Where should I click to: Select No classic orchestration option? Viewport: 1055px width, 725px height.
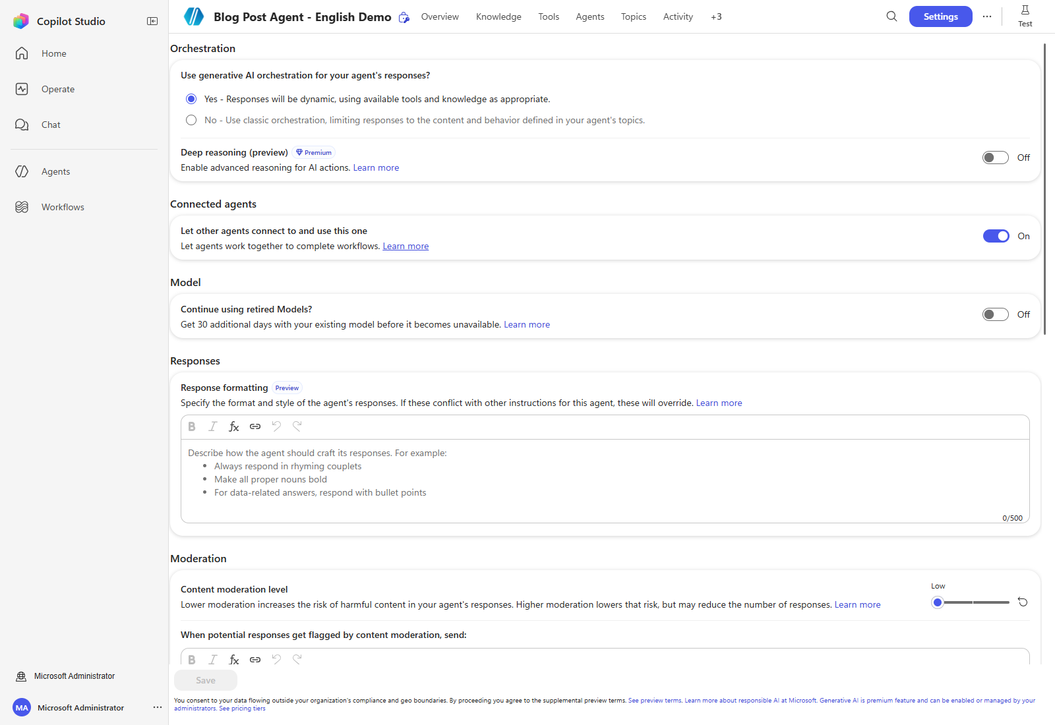pos(191,120)
